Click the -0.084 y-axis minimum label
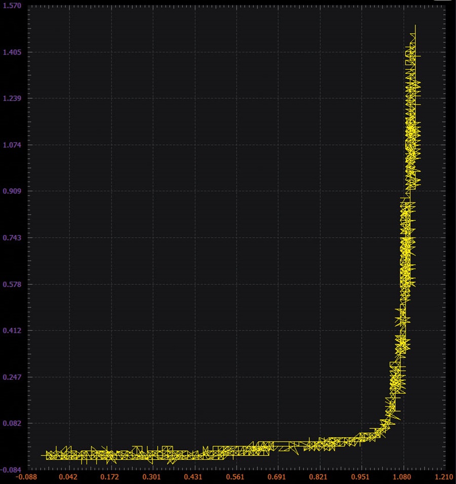456x484 pixels. point(11,470)
